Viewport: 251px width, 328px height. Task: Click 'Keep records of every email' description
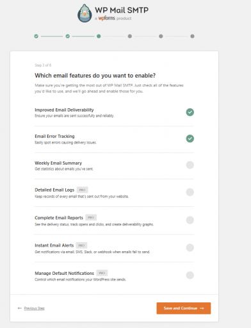click(x=82, y=197)
